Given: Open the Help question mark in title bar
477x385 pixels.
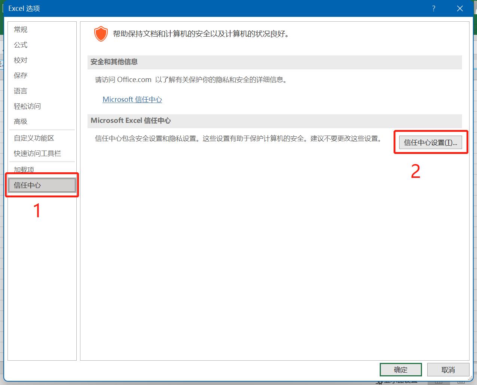Looking at the screenshot, I should point(434,8).
